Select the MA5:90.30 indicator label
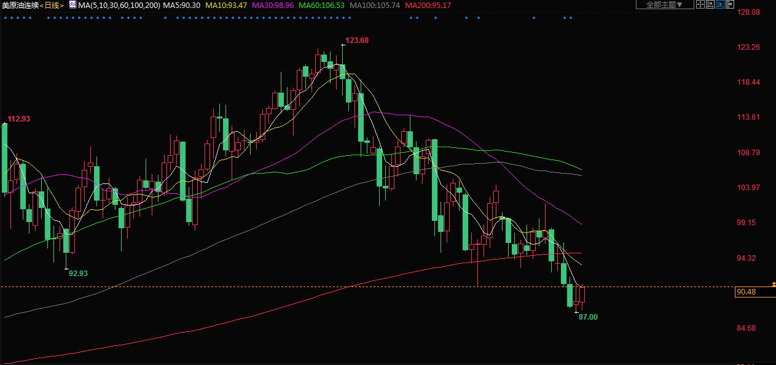The width and height of the screenshot is (776, 365). tap(182, 5)
